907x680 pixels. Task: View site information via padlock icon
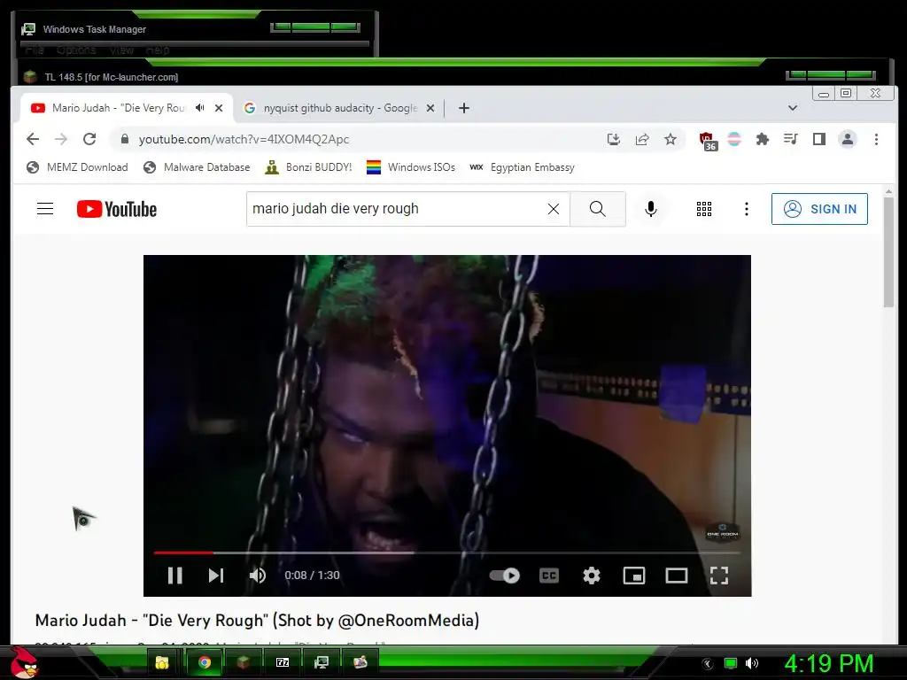(x=124, y=139)
